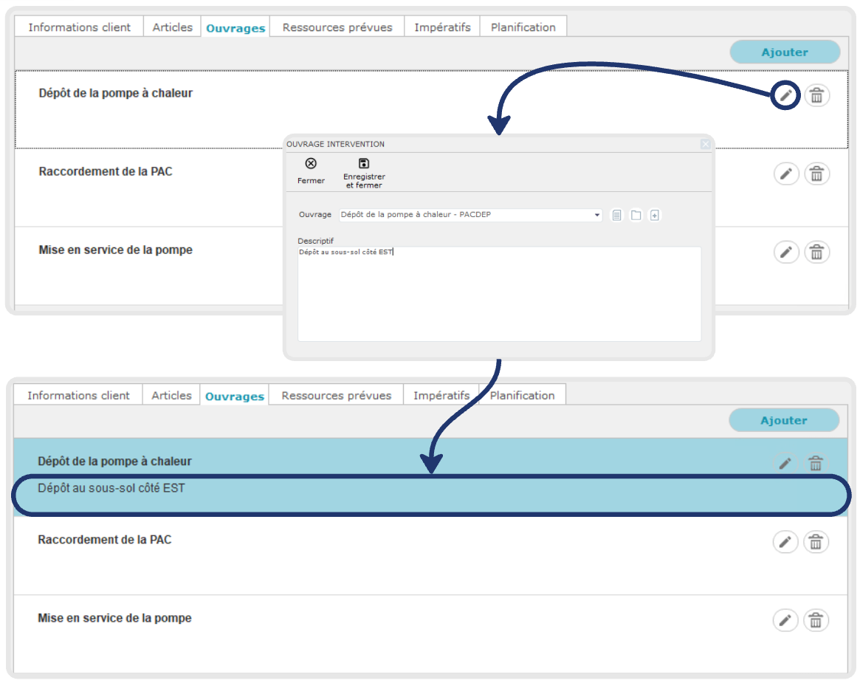Click trash icon for Mise en service, upper list

pos(816,253)
